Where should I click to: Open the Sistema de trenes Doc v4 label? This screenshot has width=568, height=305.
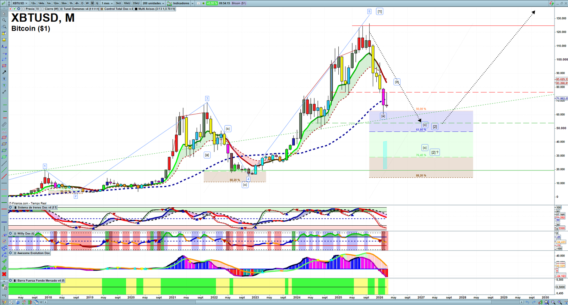tap(37, 208)
